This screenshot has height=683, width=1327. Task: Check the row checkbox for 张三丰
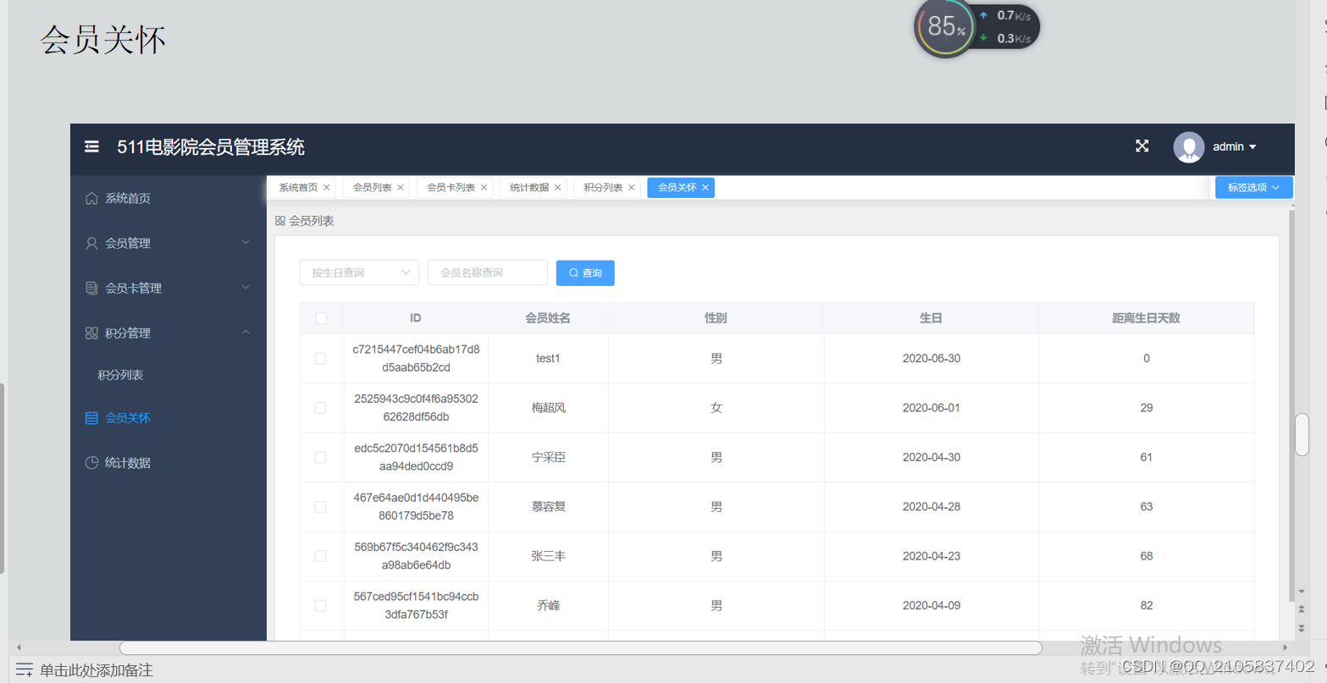pos(321,556)
